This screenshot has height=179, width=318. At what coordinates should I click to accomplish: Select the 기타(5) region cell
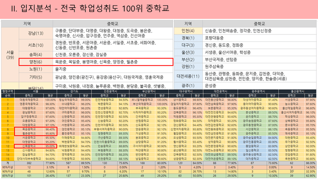pyautogui.click(x=36, y=78)
